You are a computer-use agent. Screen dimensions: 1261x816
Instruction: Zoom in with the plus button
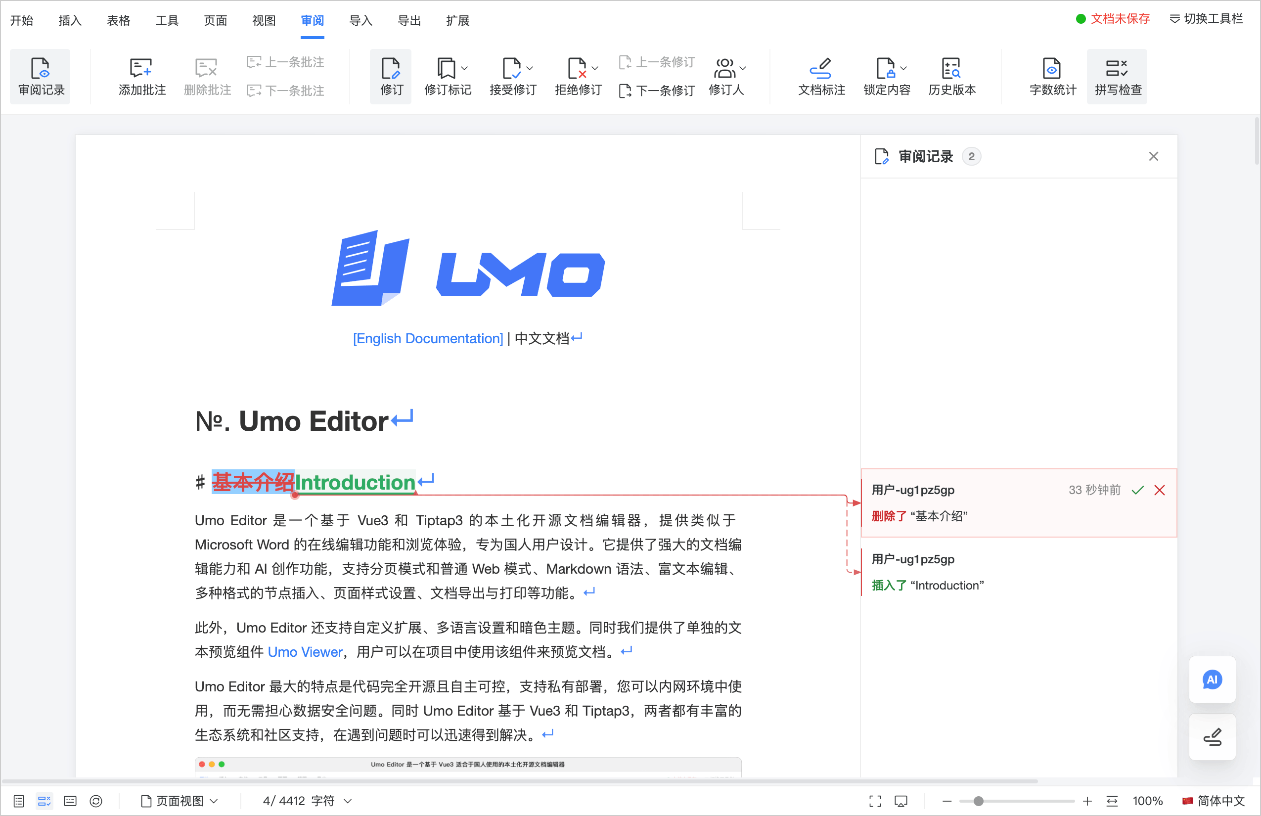[1087, 801]
